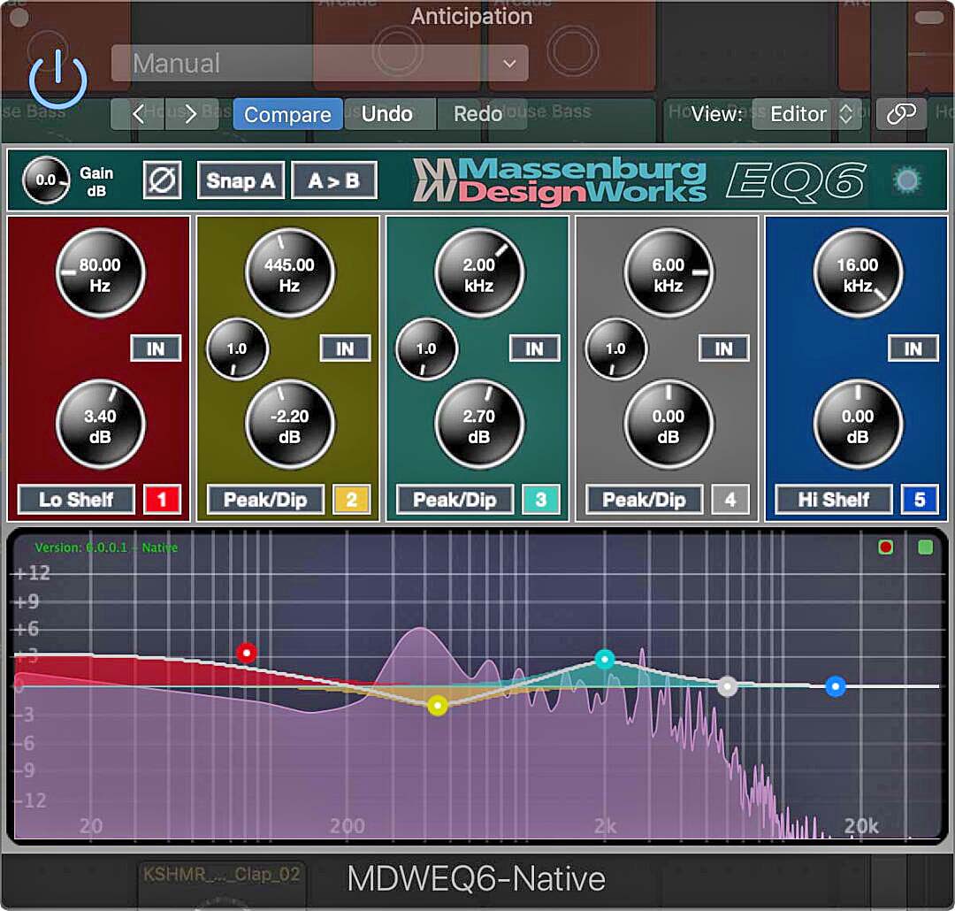Screen dimensions: 955x911
Task: Go to previous preset arrow
Action: click(x=138, y=114)
